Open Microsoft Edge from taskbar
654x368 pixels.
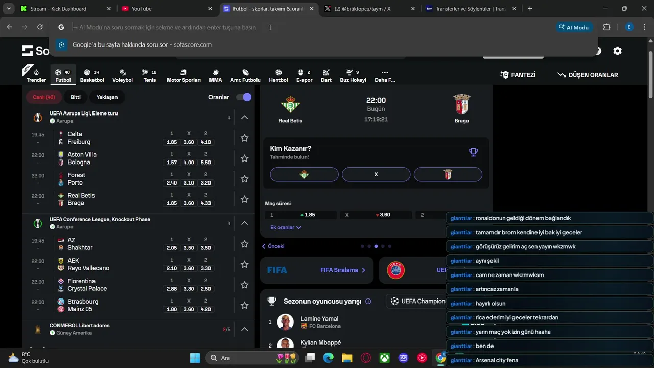coord(328,358)
